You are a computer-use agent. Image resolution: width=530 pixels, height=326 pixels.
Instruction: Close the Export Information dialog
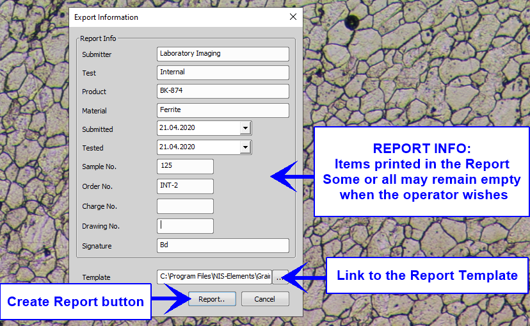click(x=293, y=17)
